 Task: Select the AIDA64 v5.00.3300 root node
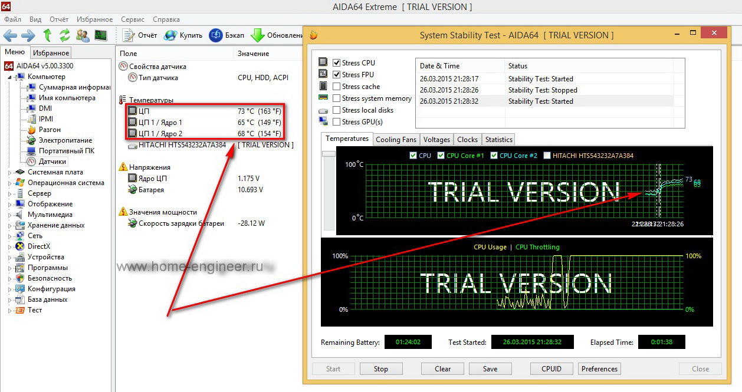39,65
